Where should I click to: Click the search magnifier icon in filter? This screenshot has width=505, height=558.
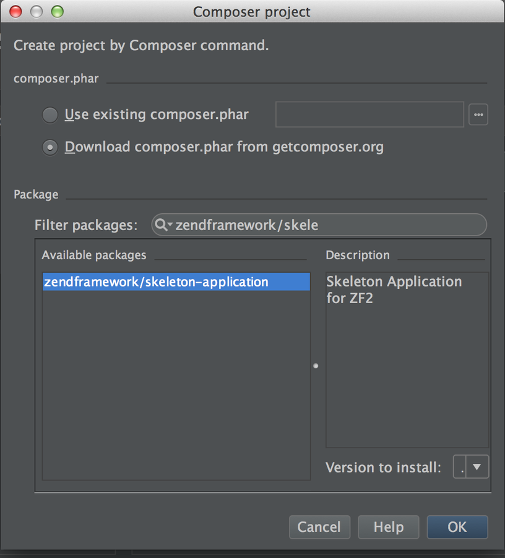(162, 225)
